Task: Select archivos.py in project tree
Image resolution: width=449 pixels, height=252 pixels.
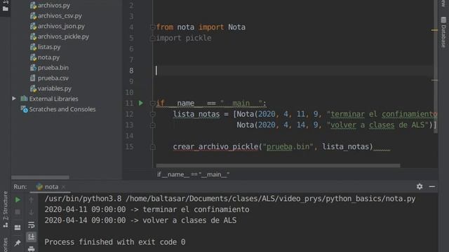Action: coord(54,5)
